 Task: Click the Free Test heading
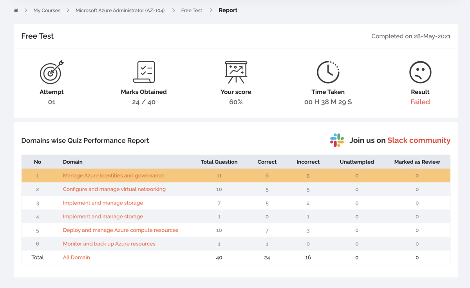pos(38,36)
